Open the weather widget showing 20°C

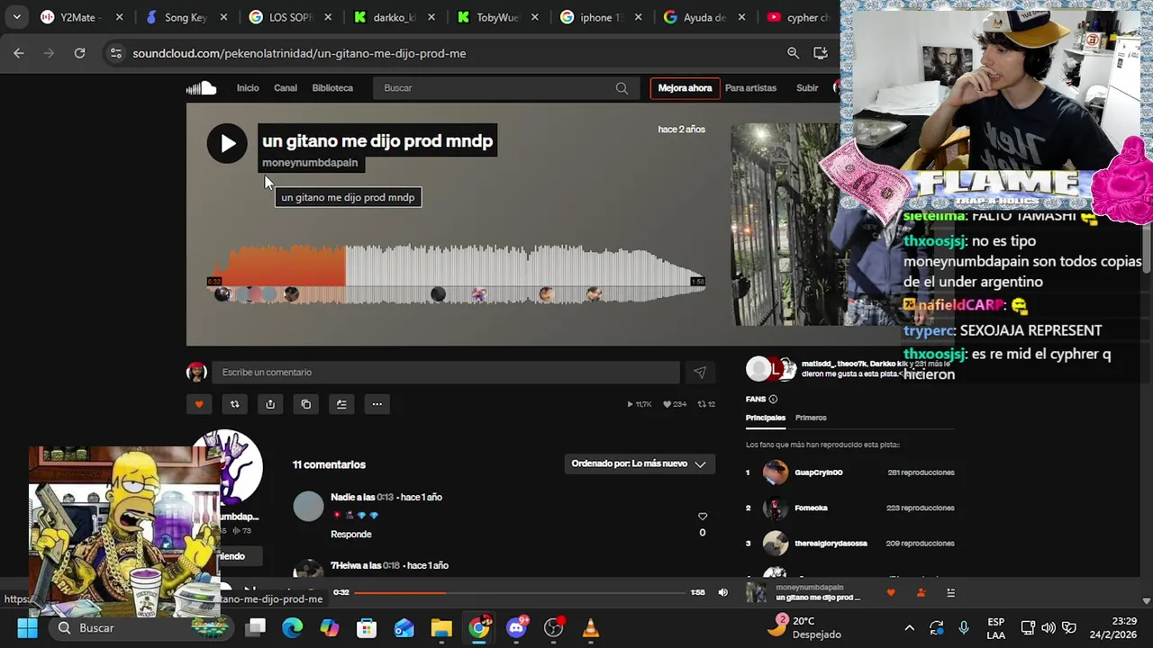click(805, 627)
